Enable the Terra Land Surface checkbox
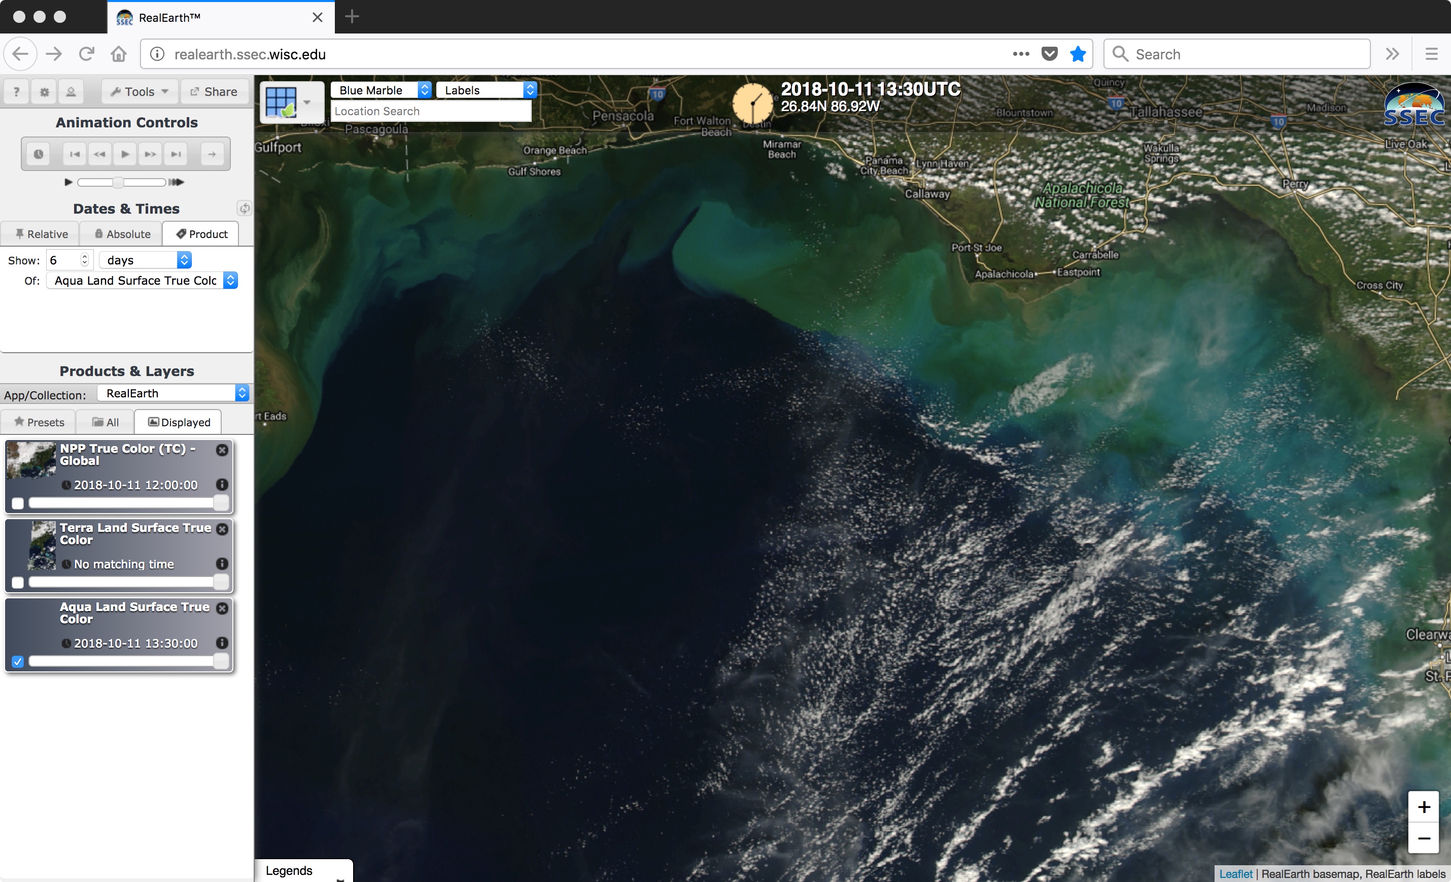Viewport: 1451px width, 882px height. 18,582
